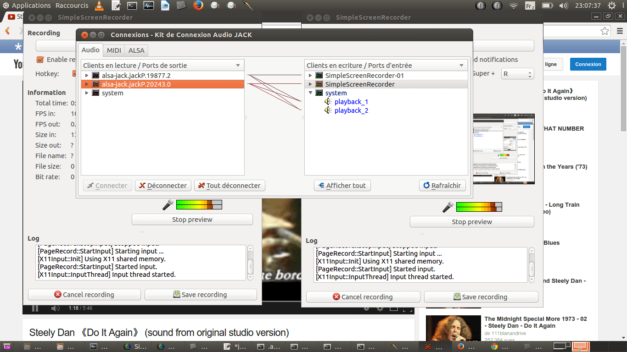This screenshot has width=627, height=352.
Task: Switch to the MIDI tab
Action: (x=114, y=50)
